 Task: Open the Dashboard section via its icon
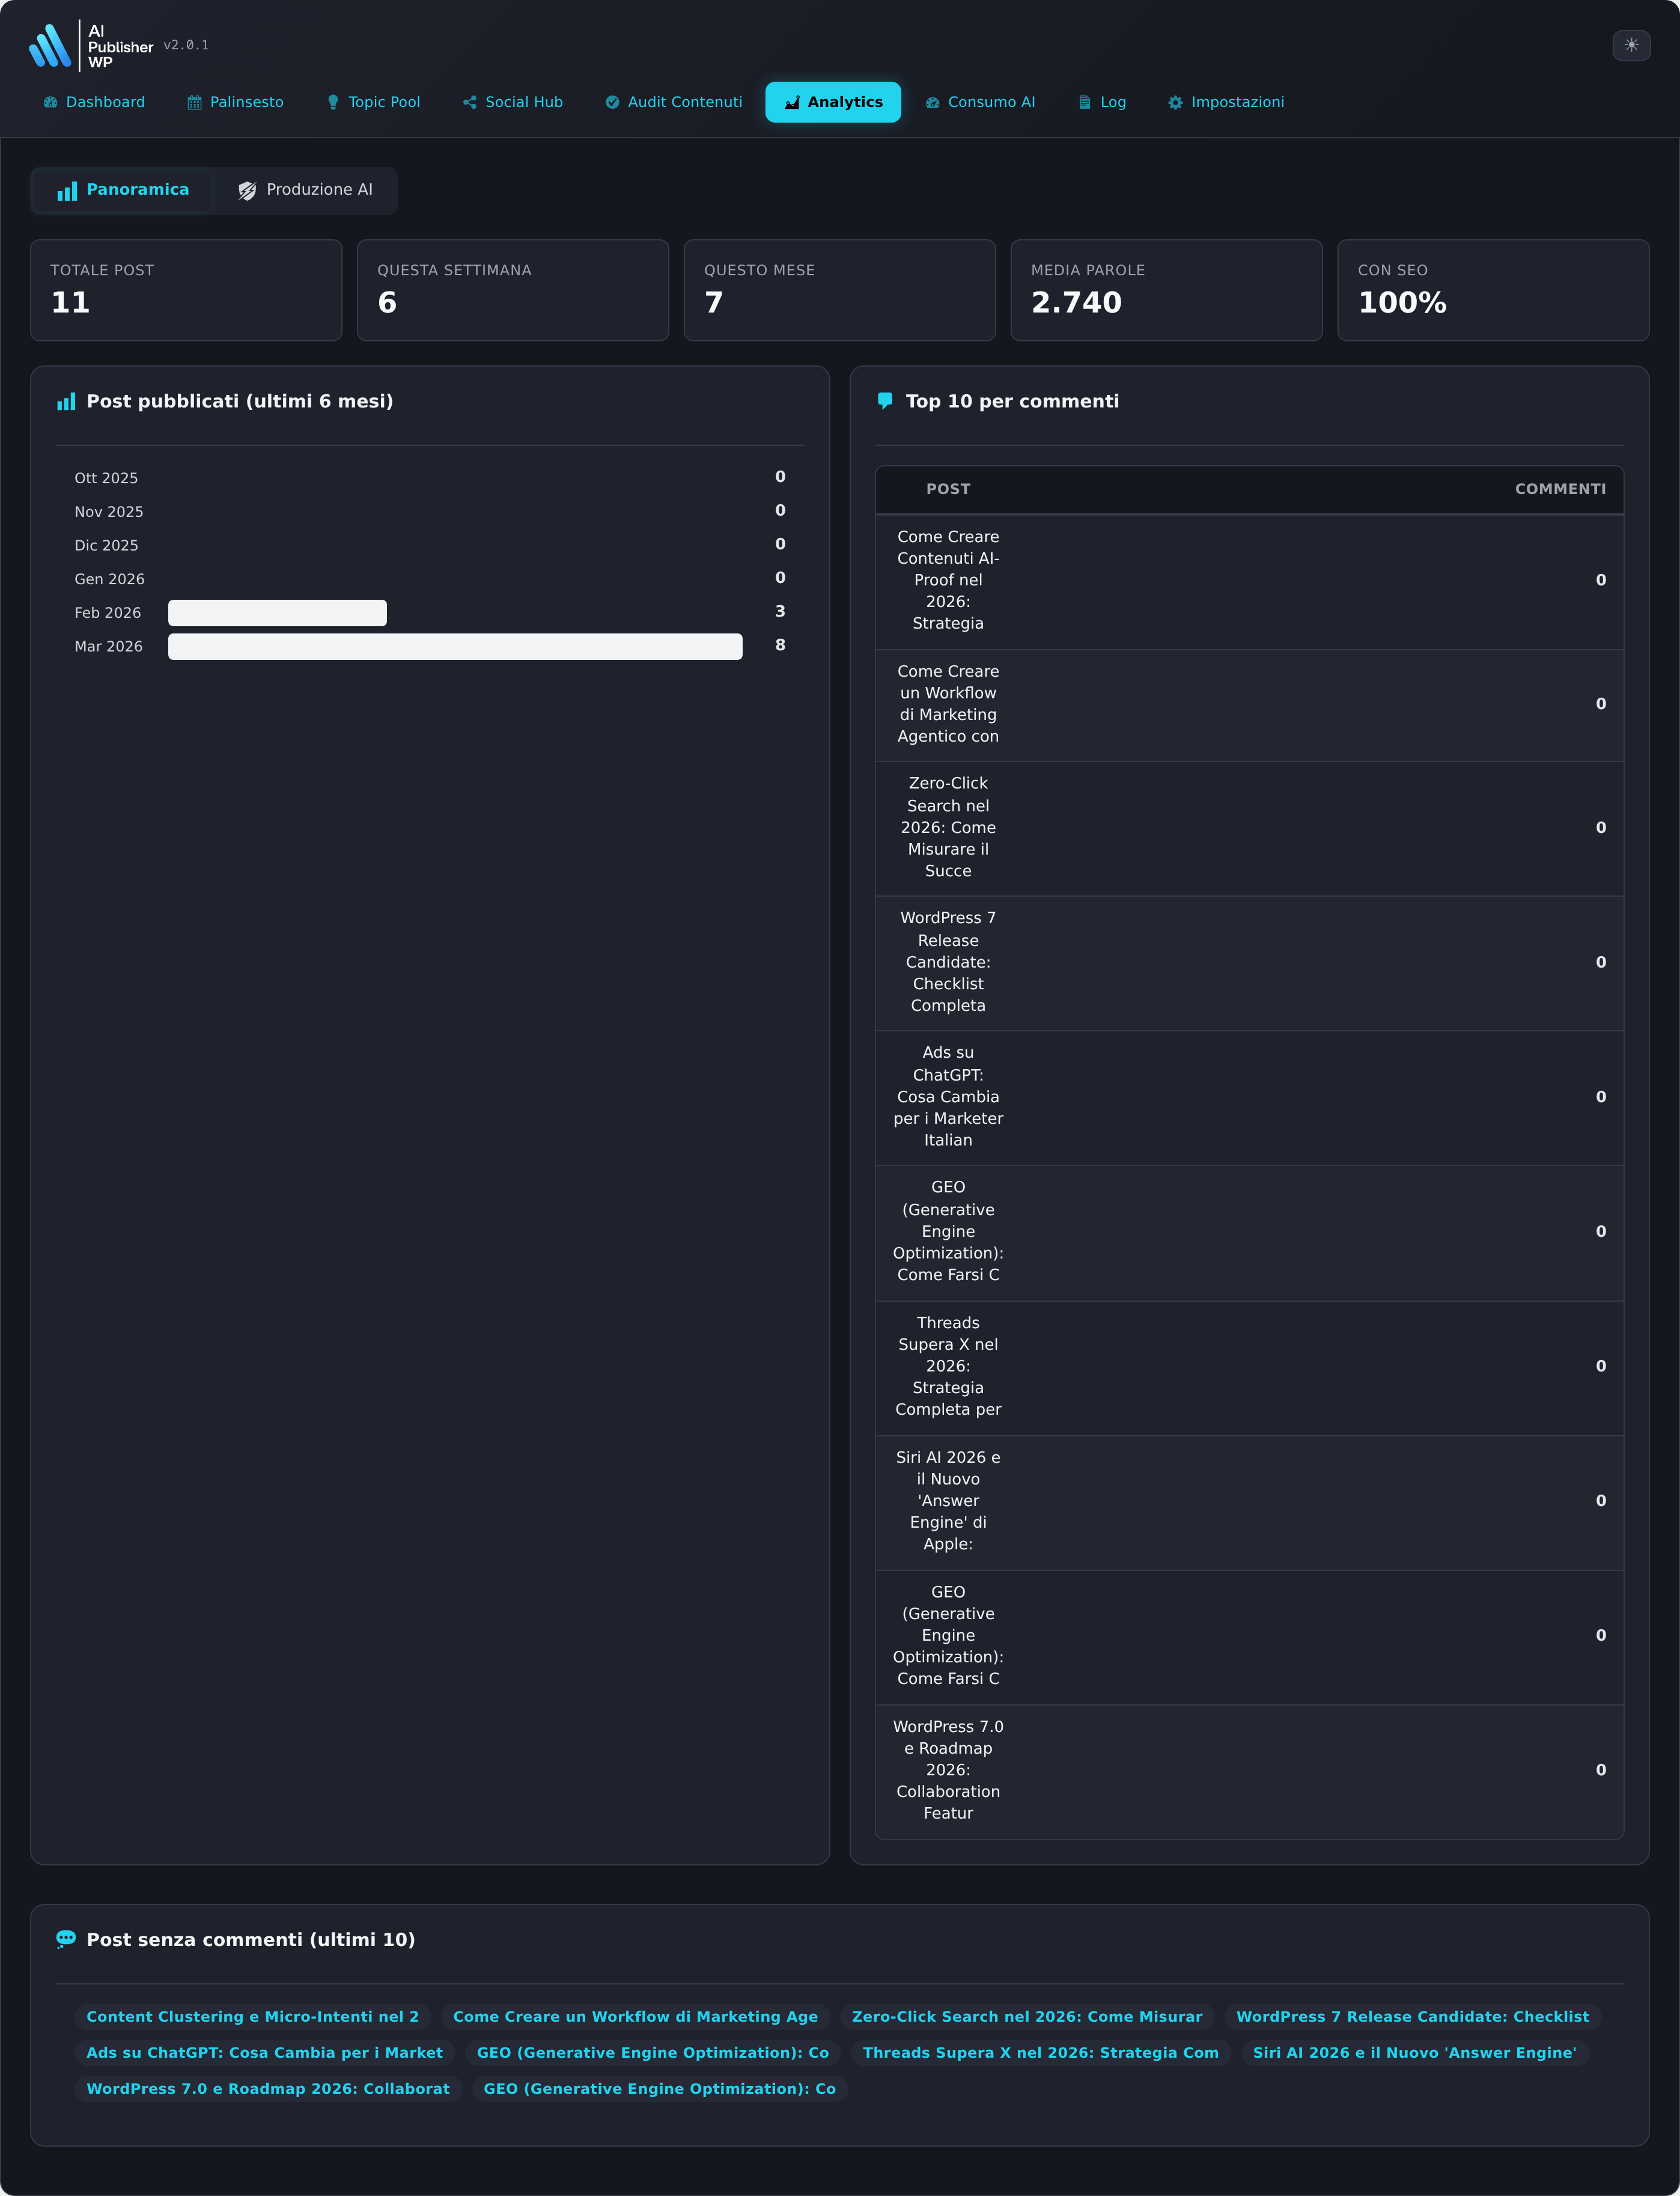pos(50,102)
